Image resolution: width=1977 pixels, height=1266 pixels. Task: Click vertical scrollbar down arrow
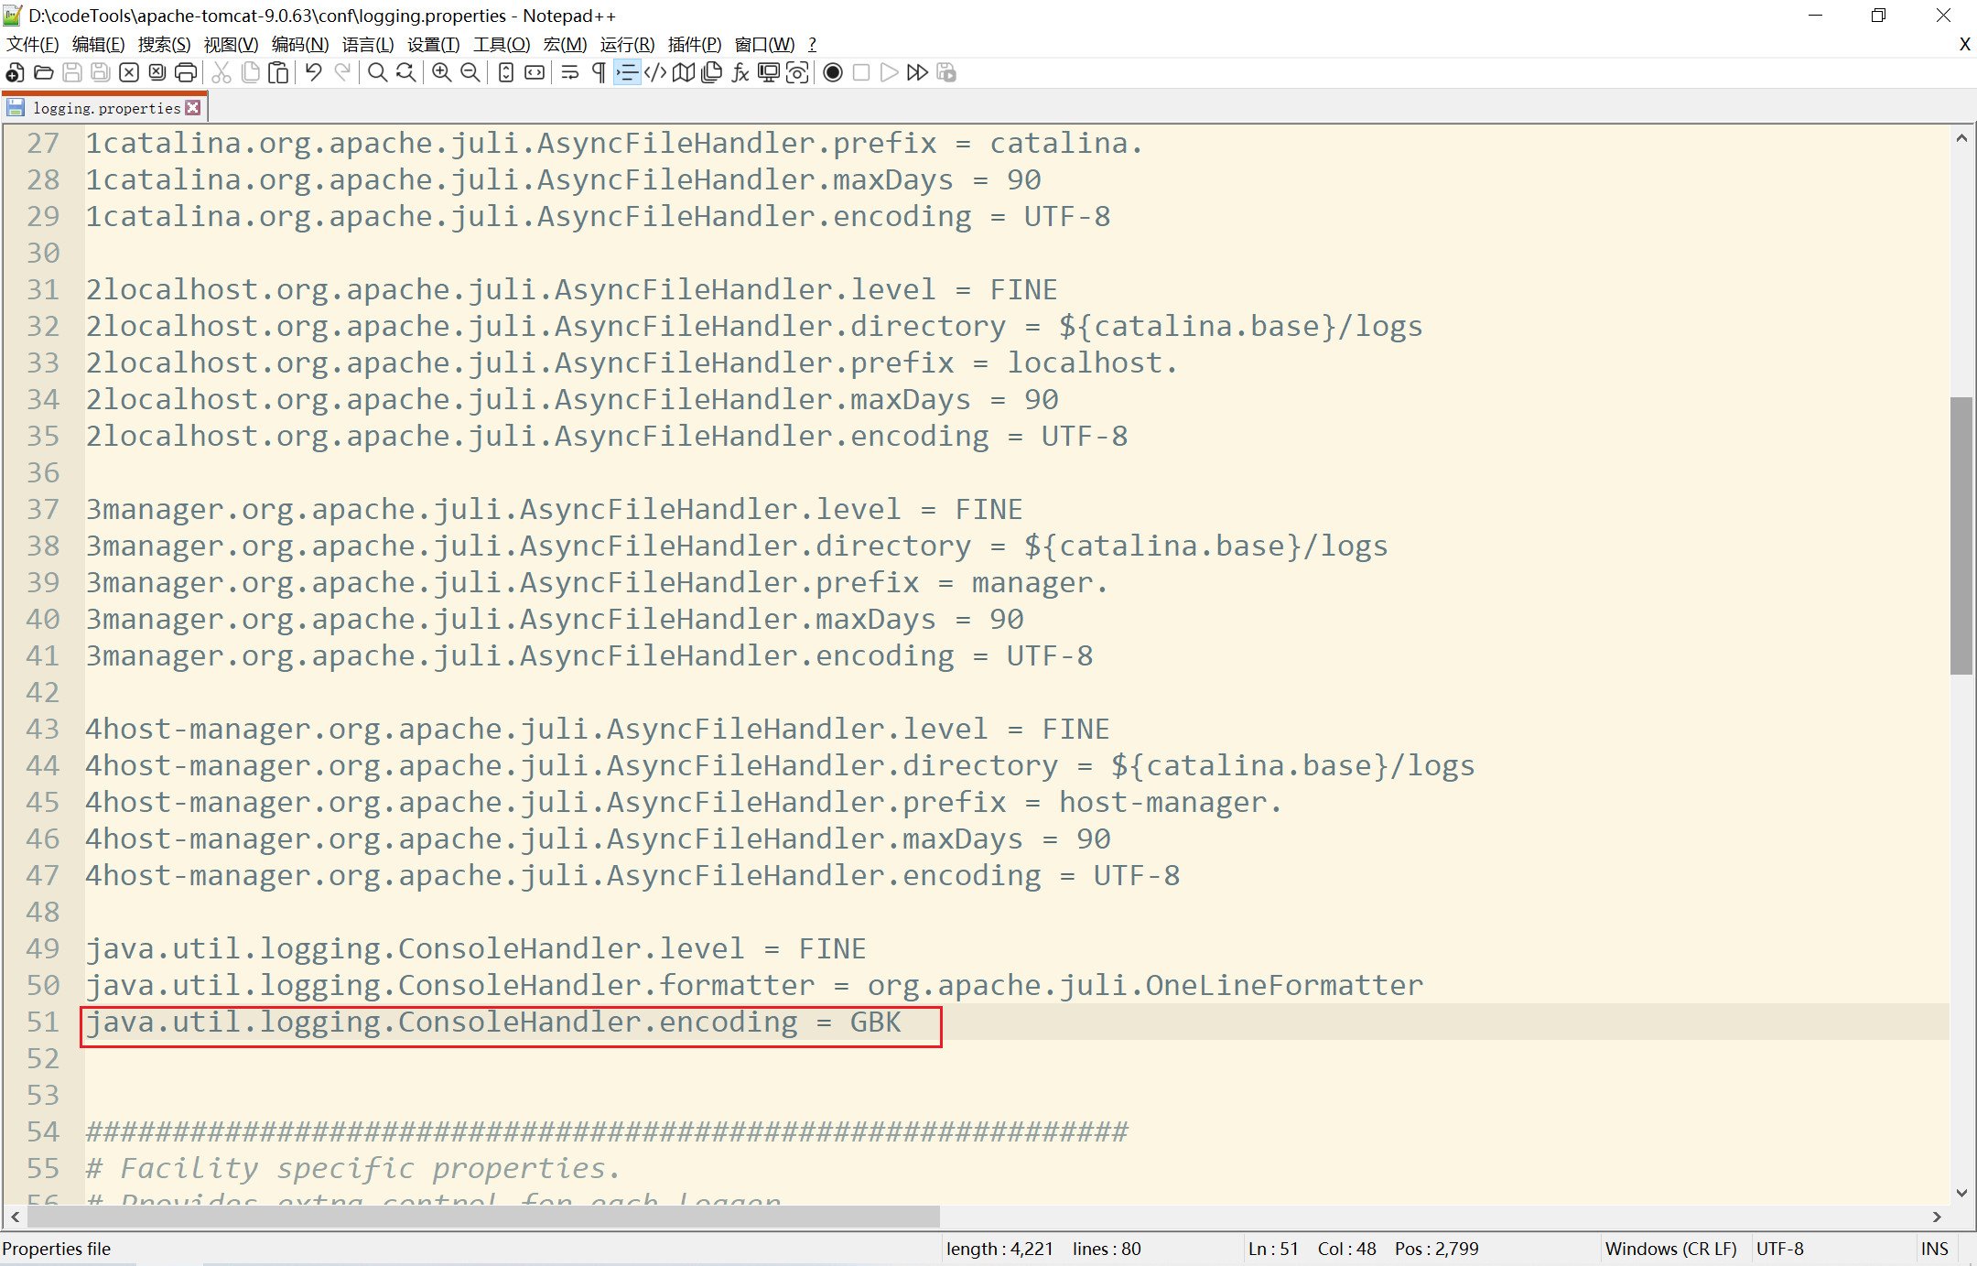(x=1961, y=1193)
